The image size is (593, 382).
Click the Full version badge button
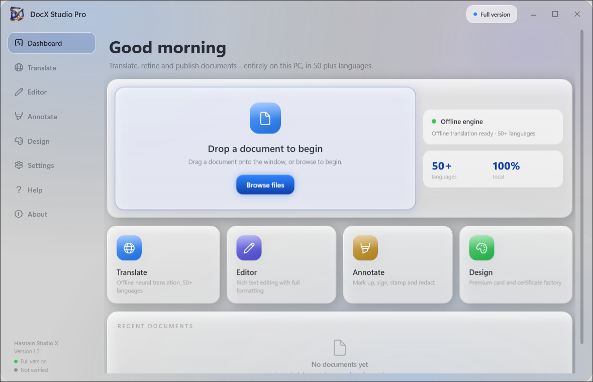pyautogui.click(x=491, y=15)
